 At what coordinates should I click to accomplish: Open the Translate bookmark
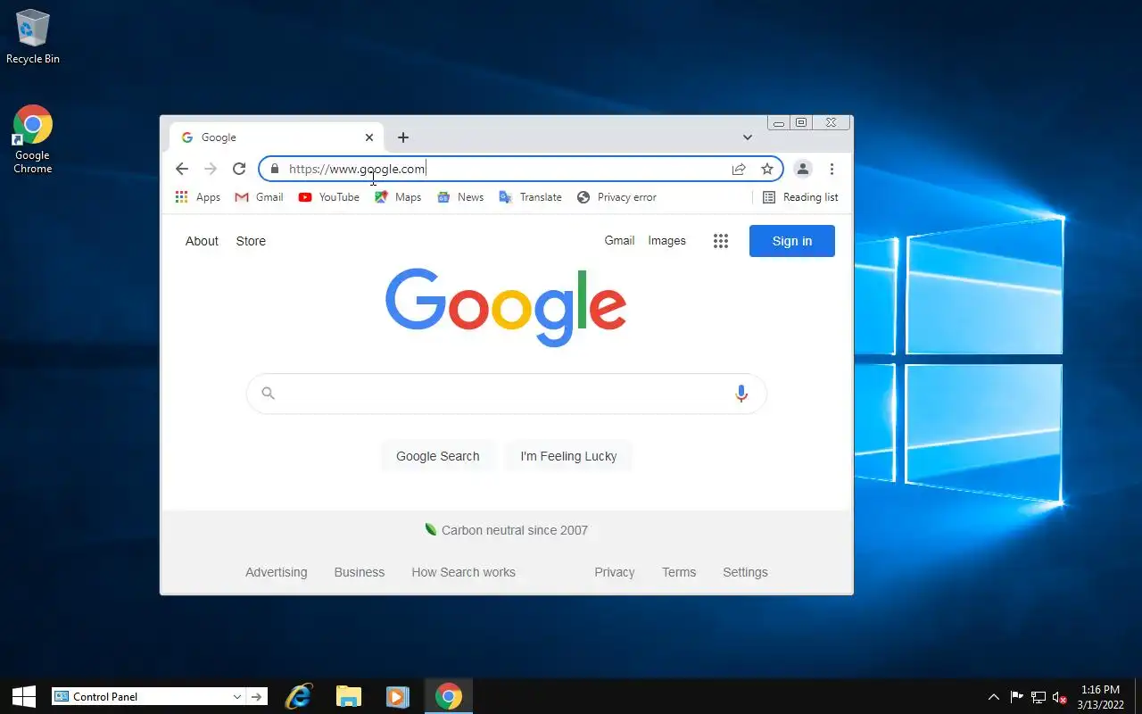click(x=530, y=197)
